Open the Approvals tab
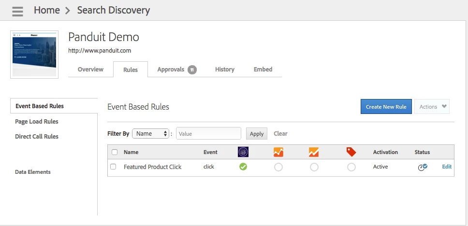The image size is (468, 226). click(x=171, y=70)
